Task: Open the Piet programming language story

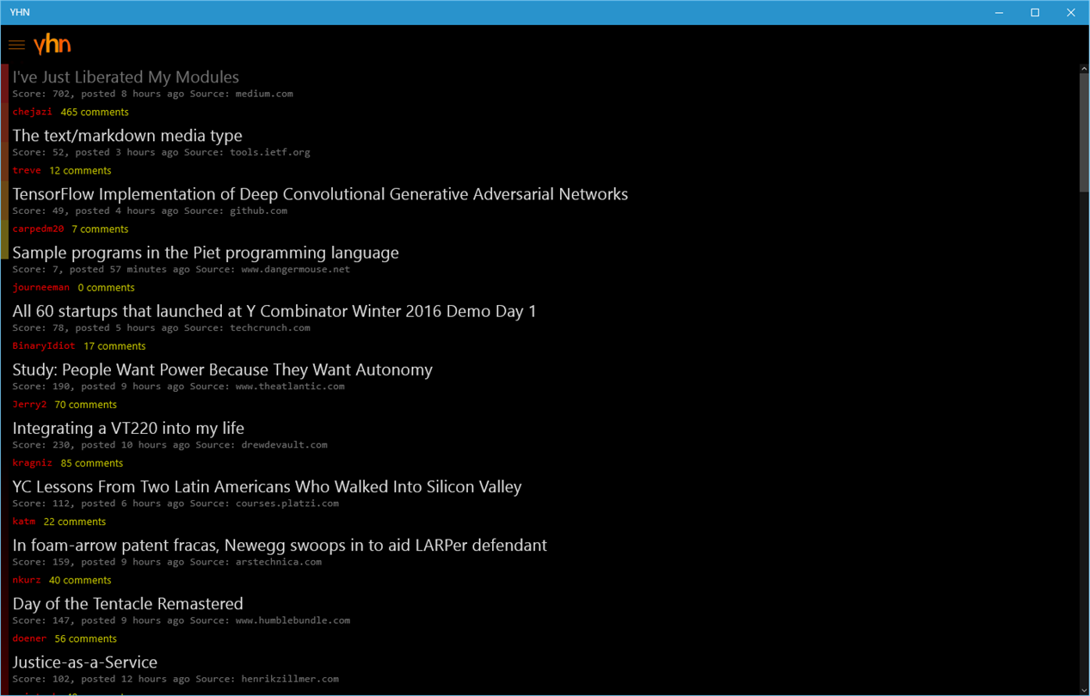Action: [206, 252]
